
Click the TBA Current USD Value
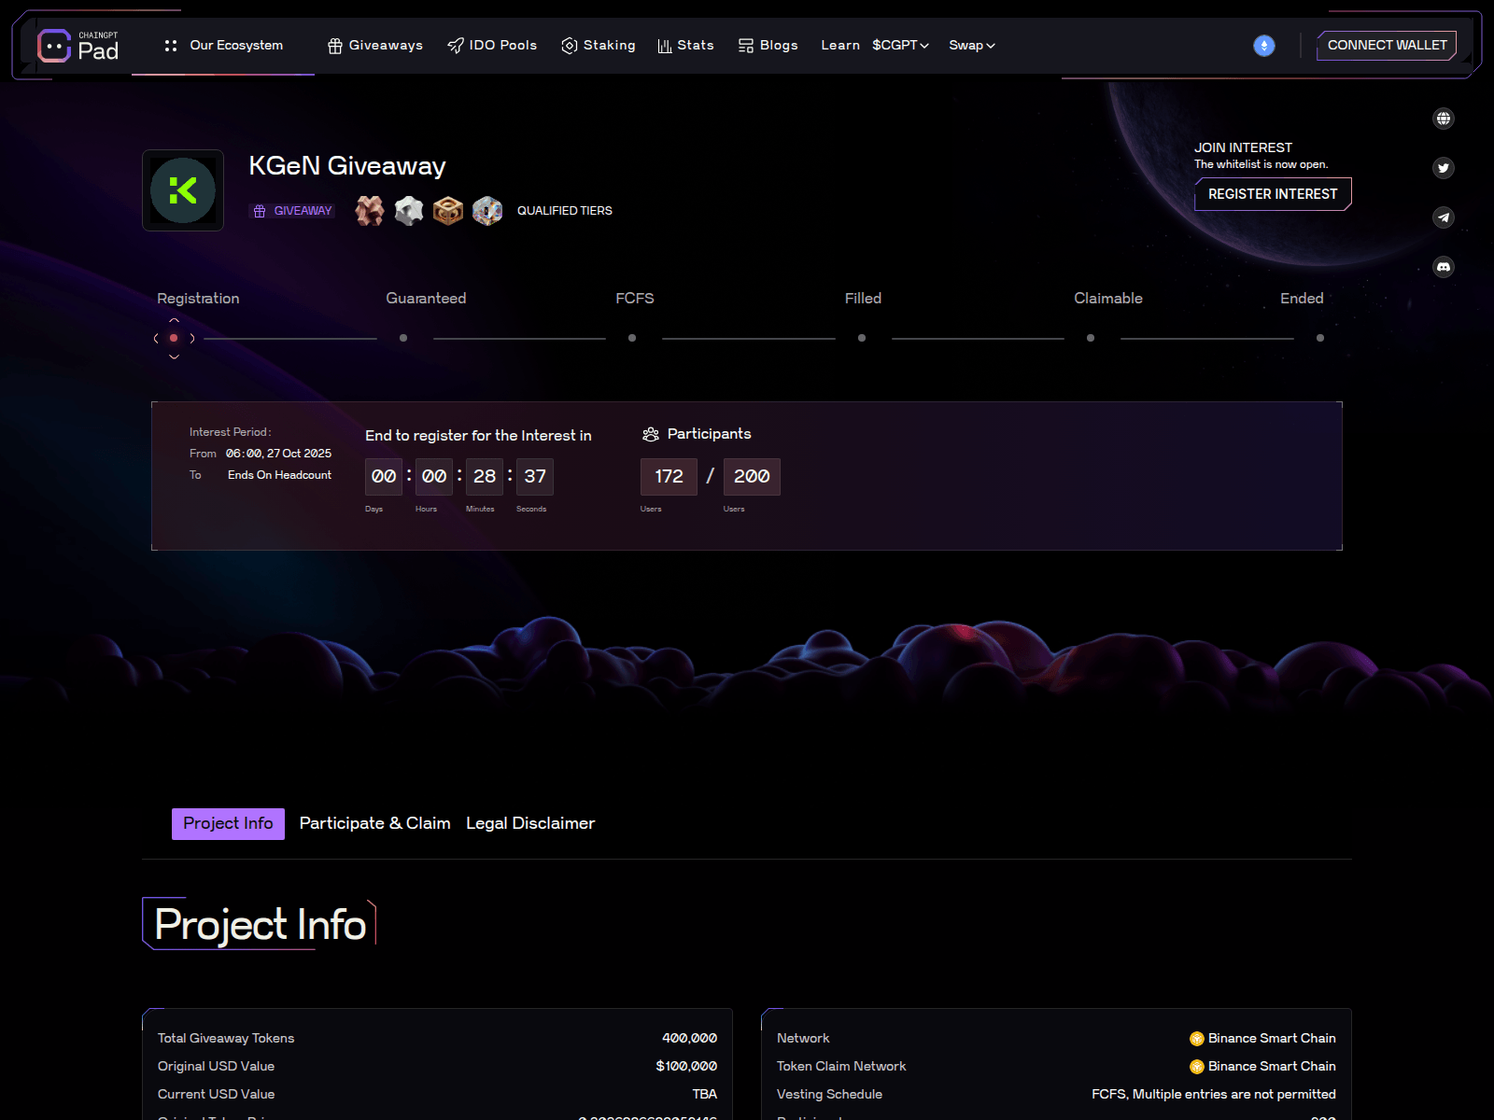[x=705, y=1094]
